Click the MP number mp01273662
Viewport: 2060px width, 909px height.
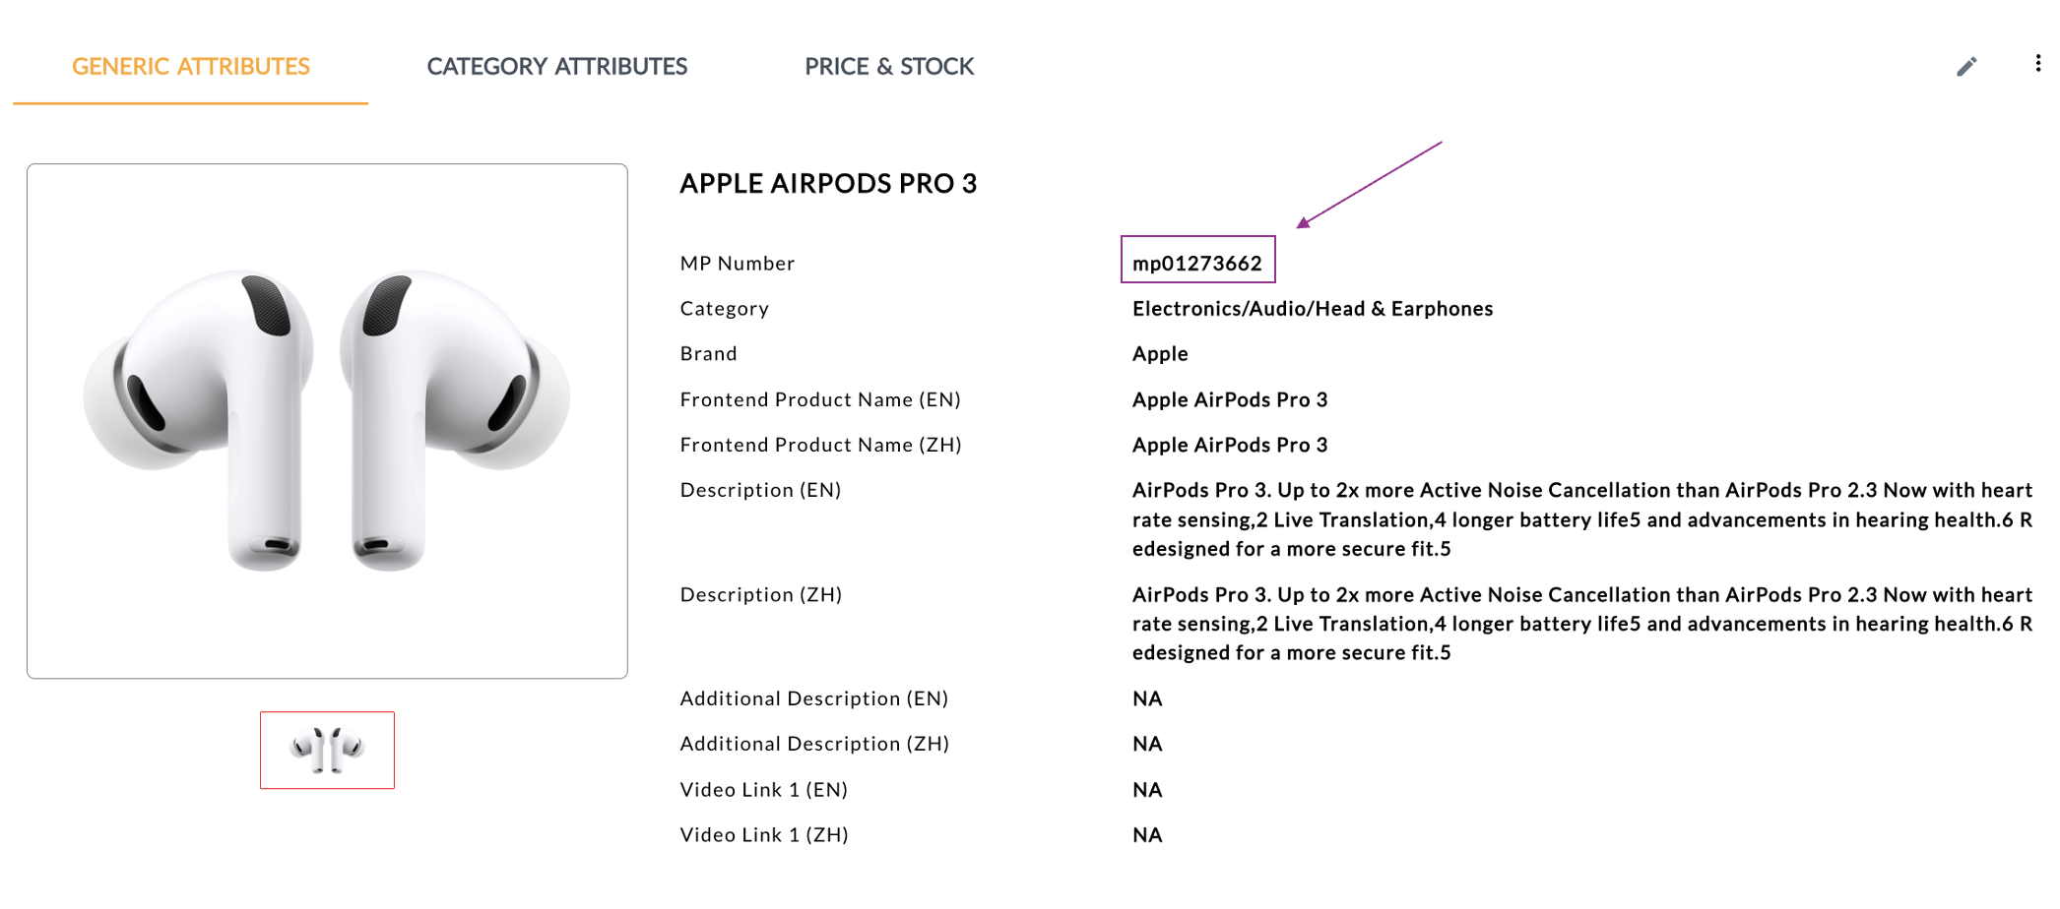1196,264
